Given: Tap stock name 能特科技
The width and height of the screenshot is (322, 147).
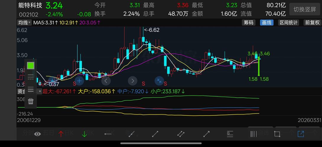Looking at the screenshot, I should pos(30,5).
